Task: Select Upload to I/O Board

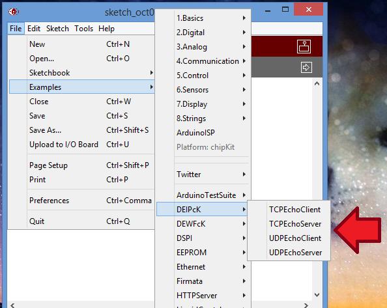Action: pos(81,145)
